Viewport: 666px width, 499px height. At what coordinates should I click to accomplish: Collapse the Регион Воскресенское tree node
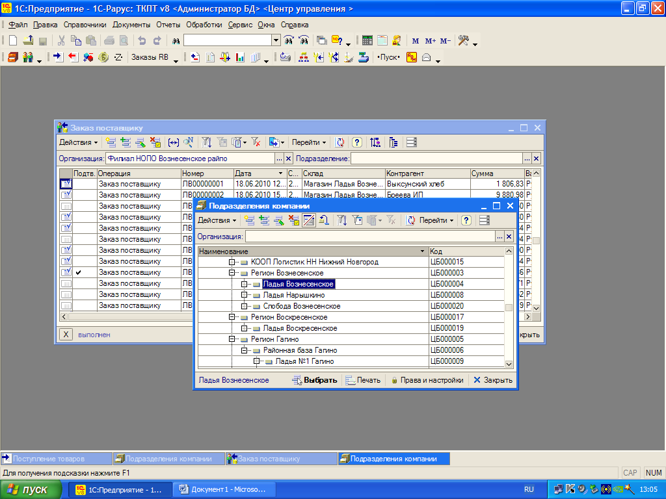click(232, 317)
